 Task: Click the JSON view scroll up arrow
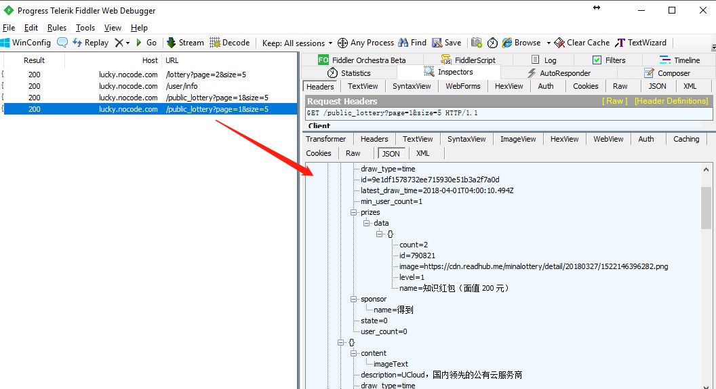tap(706, 169)
